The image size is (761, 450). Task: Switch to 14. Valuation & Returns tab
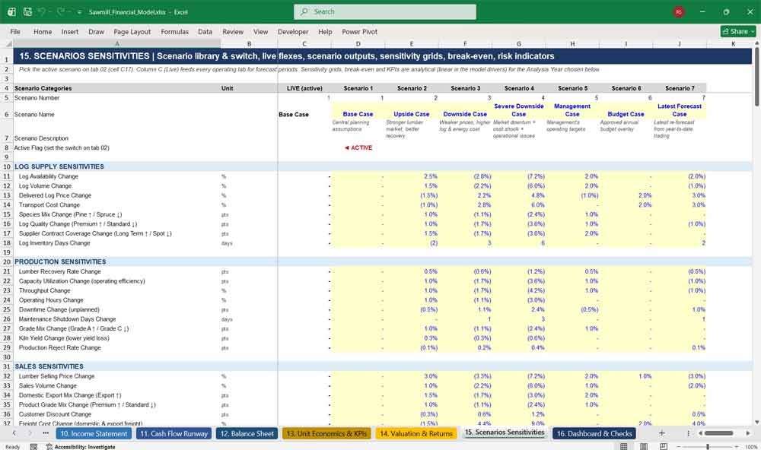416,433
